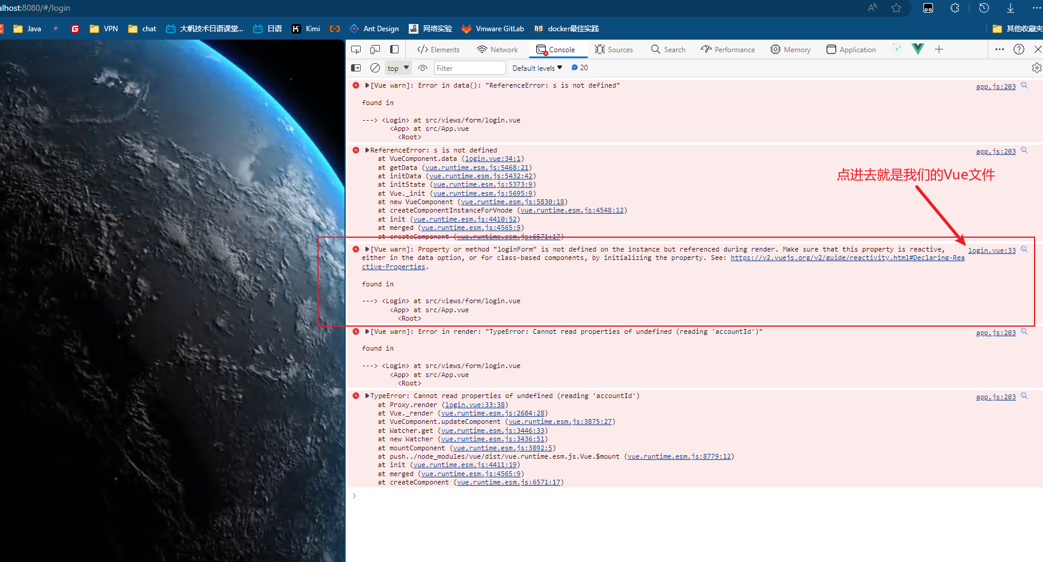Switch to the Sources tab
Viewport: 1043px width, 562px height.
(x=614, y=49)
